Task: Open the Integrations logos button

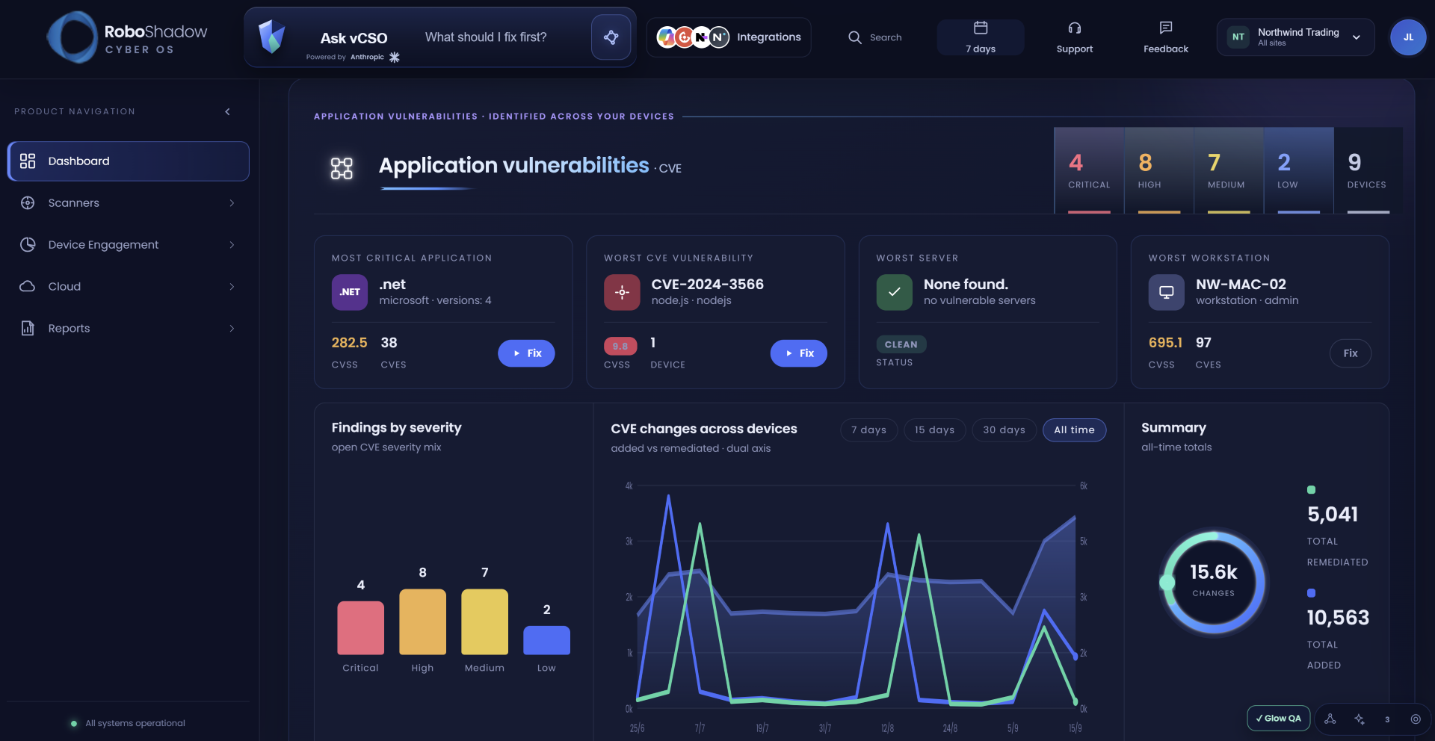Action: [729, 37]
